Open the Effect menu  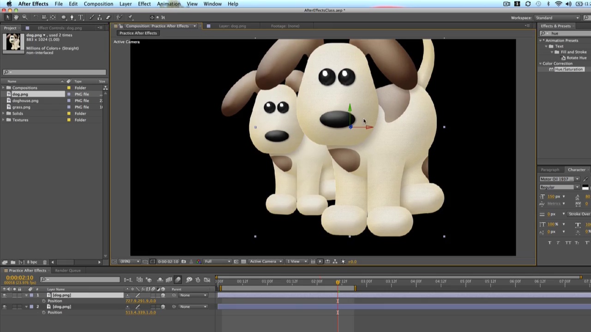click(x=144, y=4)
